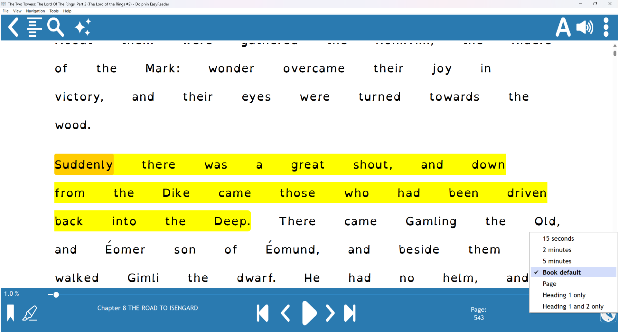The height and width of the screenshot is (332, 618).
Task: Open text settings with the A icon
Action: 563,27
